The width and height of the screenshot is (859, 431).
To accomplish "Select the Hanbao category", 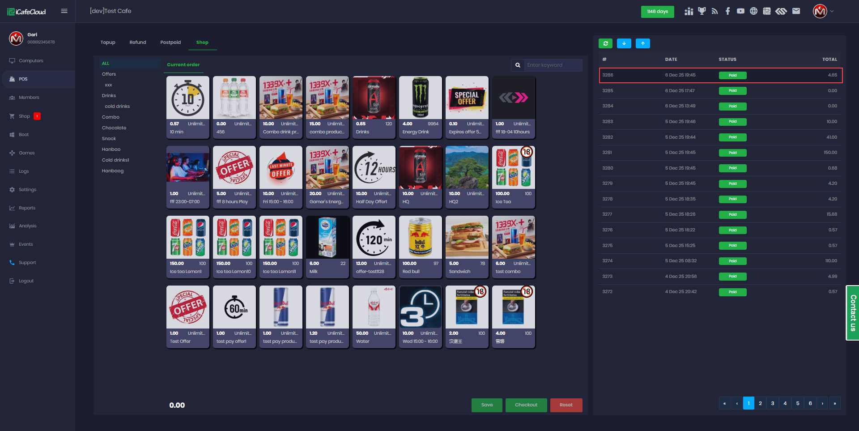I will tap(111, 149).
